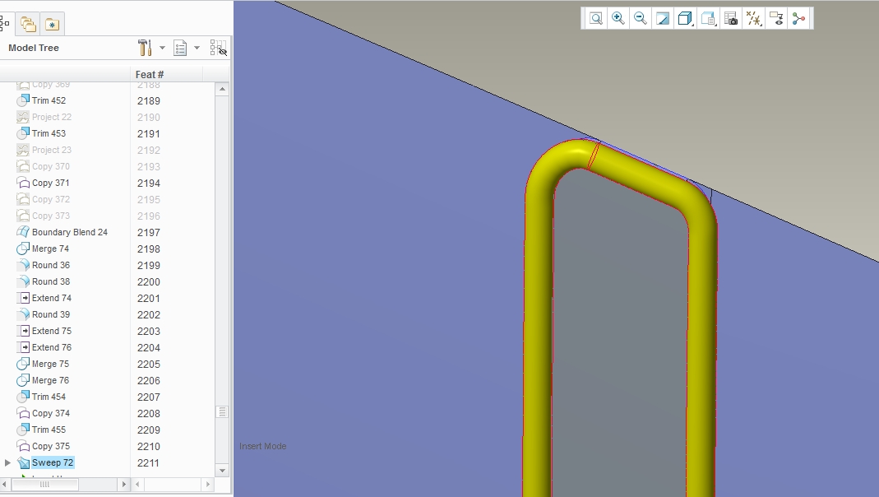Click tree name column scroll-left arrow
879x497 pixels.
click(6, 484)
